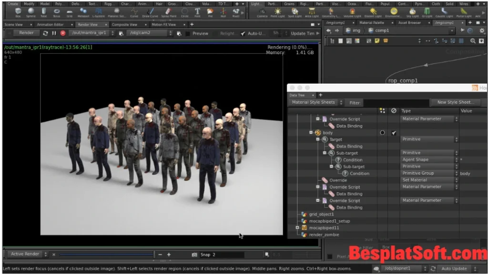Pause the active IPR render
This screenshot has width=488, height=274.
coord(53,33)
